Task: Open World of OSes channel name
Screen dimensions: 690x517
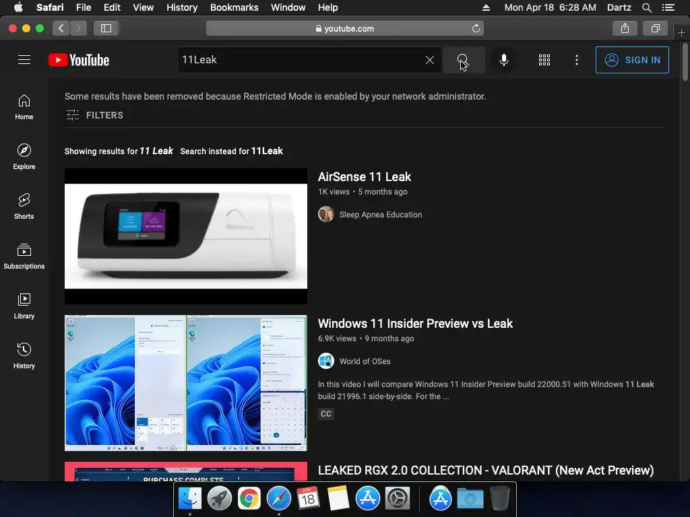Action: tap(365, 361)
